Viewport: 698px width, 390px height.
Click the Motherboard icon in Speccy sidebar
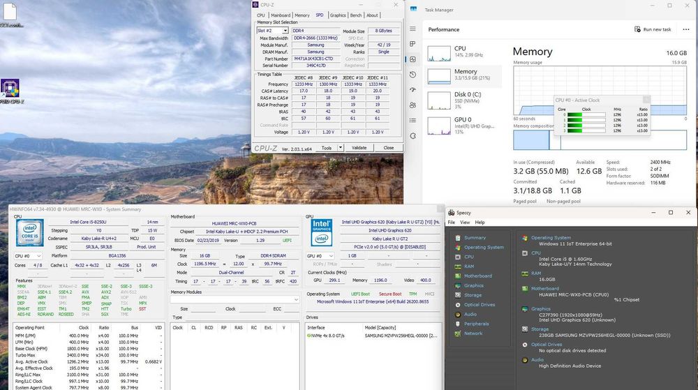[458, 276]
